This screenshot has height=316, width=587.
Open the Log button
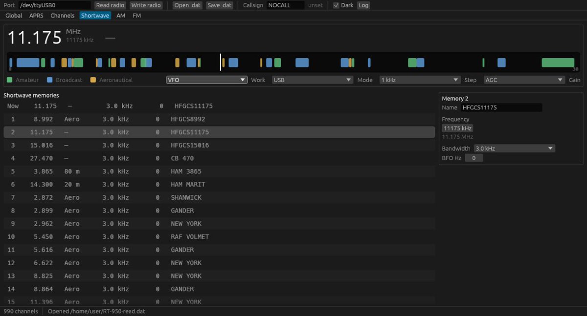click(363, 5)
